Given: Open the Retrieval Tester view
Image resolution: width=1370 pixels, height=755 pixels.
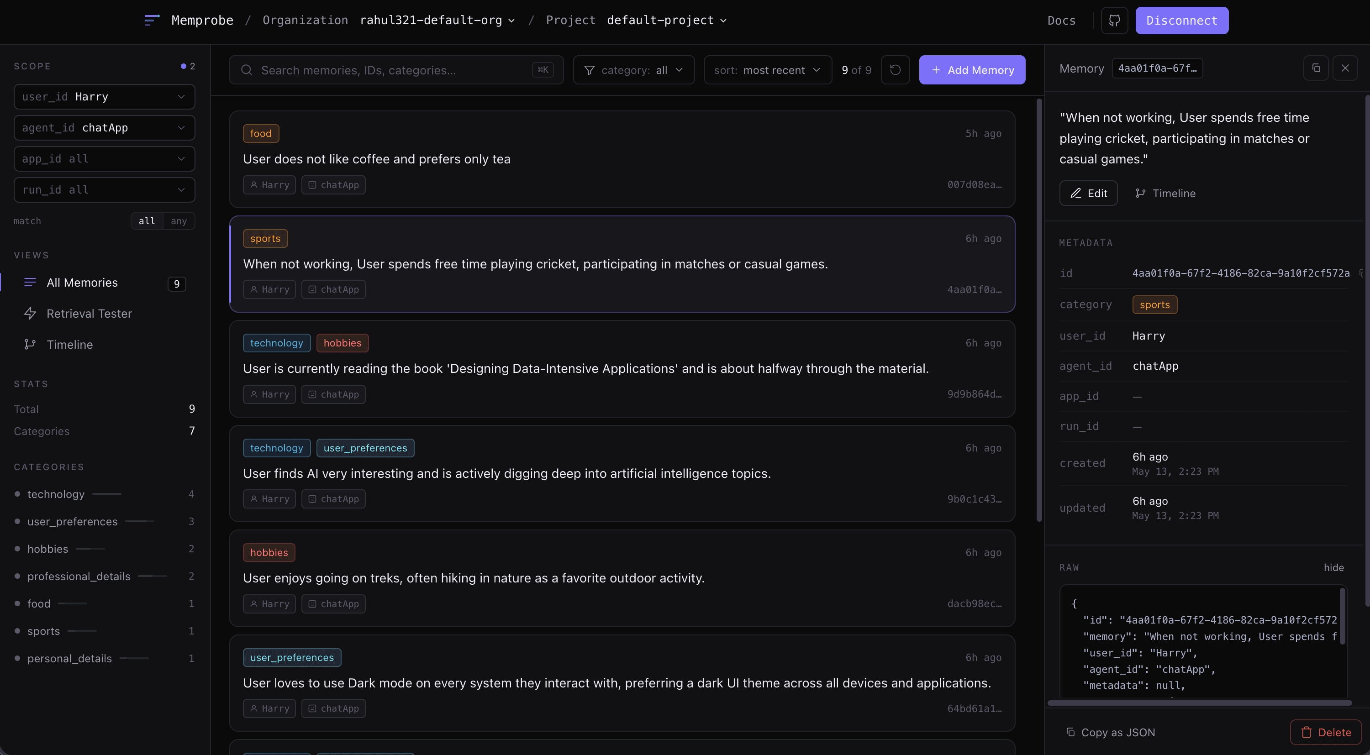Looking at the screenshot, I should point(104,313).
